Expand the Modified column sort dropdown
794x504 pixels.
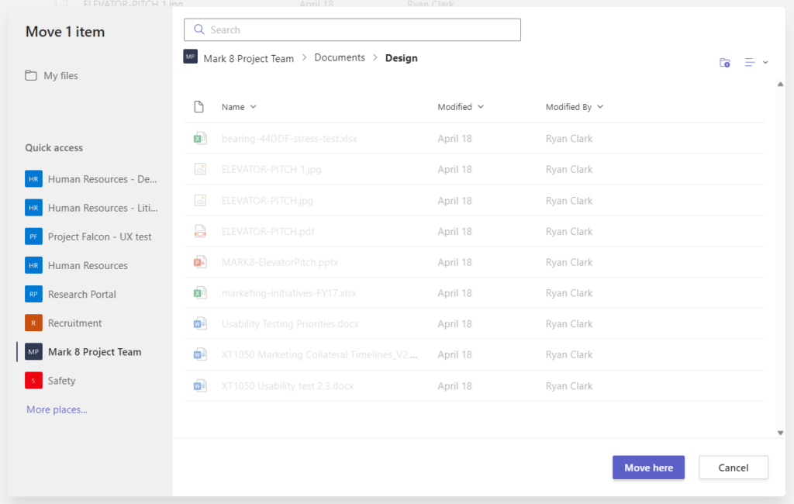point(481,107)
